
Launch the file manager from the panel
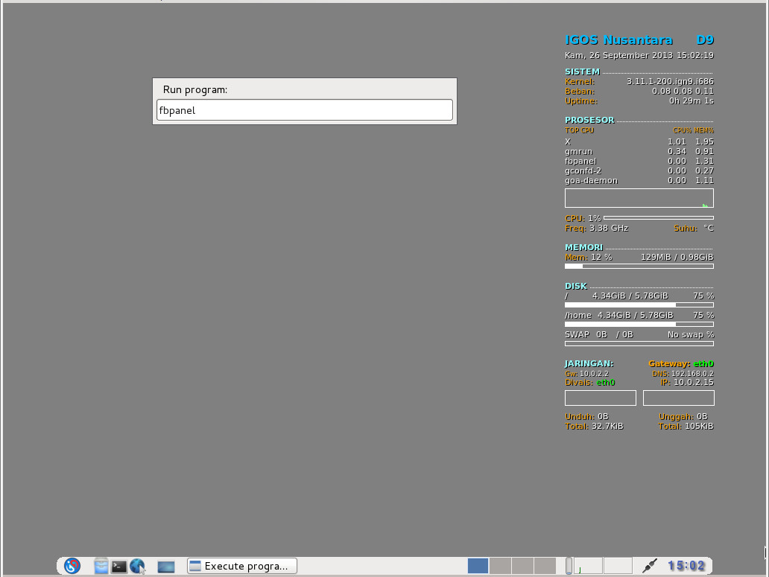tap(101, 566)
